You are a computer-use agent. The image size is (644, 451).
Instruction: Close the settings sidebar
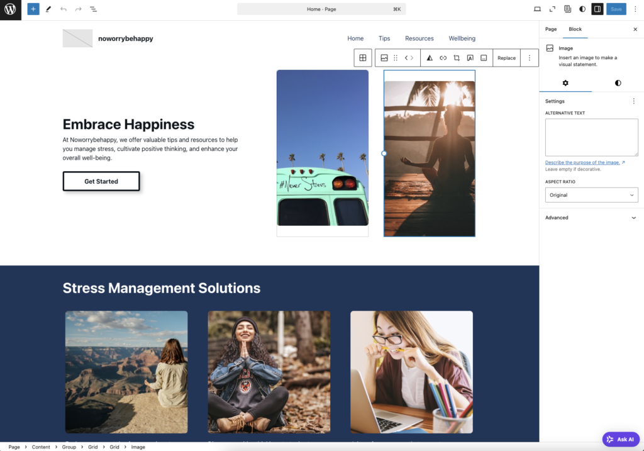tap(635, 29)
